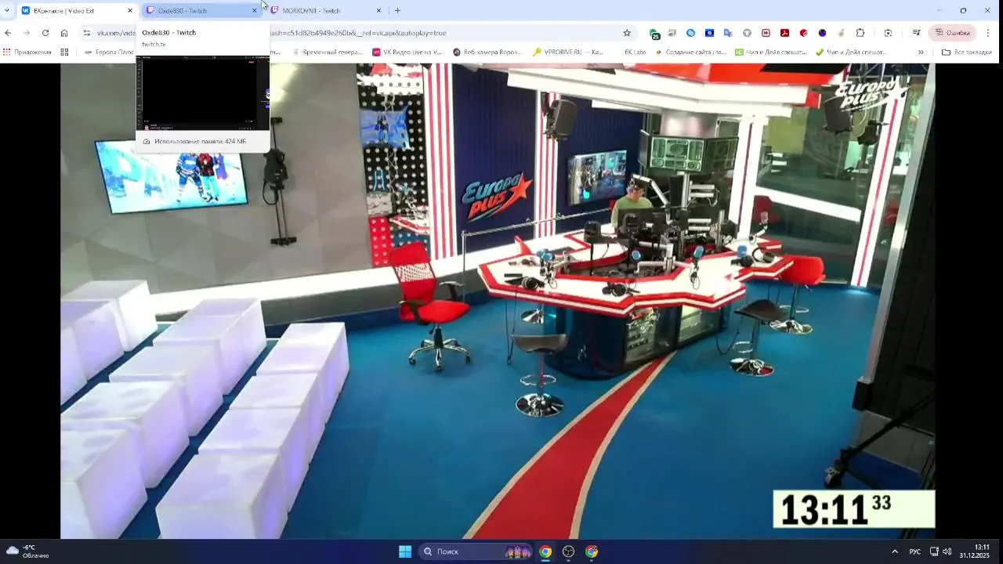Open the Приложения apps shortcut
This screenshot has height=564, width=1003.
point(27,52)
